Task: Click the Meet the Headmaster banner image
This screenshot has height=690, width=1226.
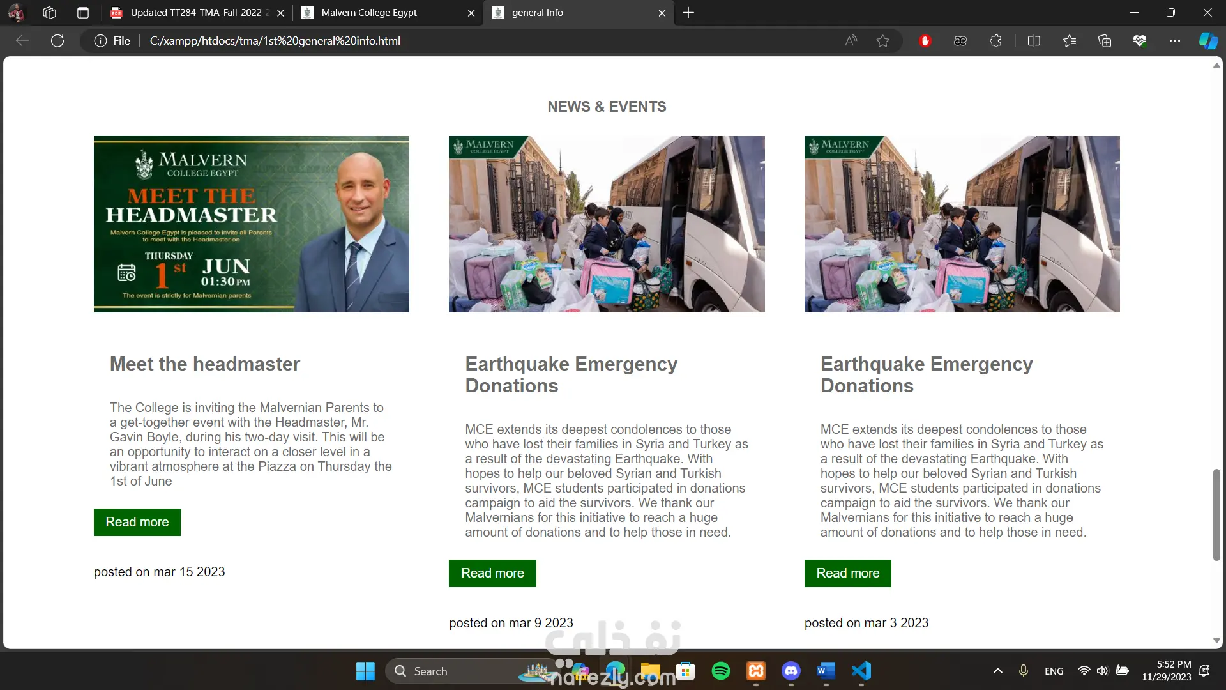Action: point(252,224)
